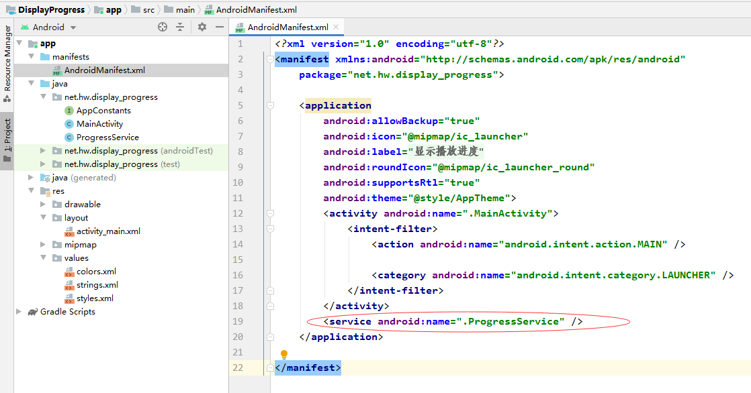
Task: Collapse the res folder arrow
Action: (32, 190)
